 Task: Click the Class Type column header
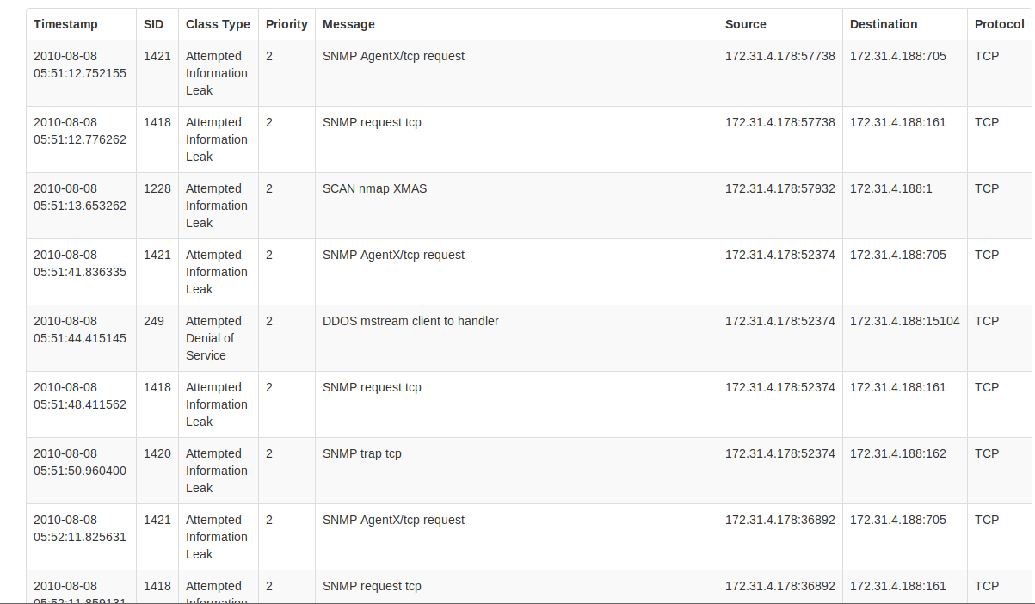click(218, 24)
